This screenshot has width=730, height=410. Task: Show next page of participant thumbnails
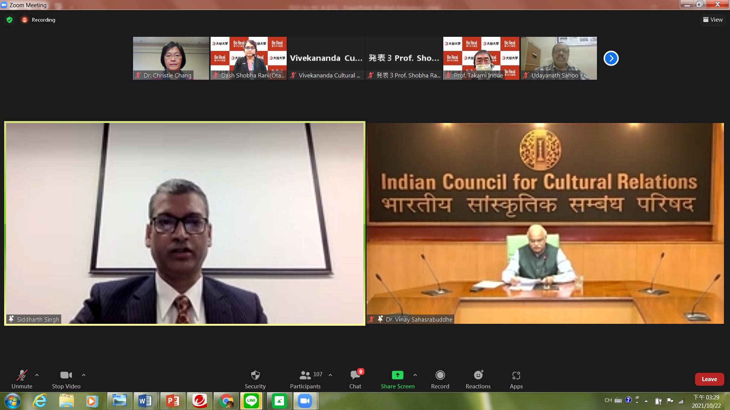(611, 58)
